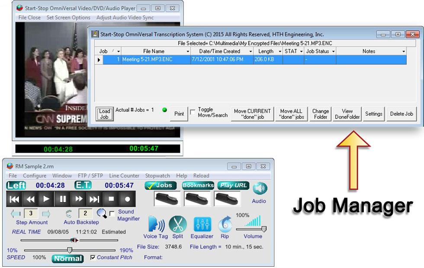Screen dimensions: 424x268
Task: Stop playback with the stop button
Action: click(111, 199)
